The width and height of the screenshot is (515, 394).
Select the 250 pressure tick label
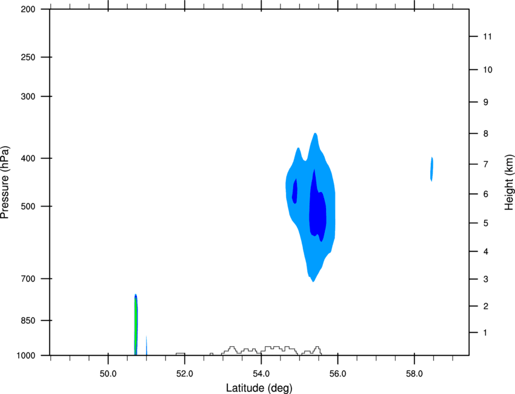pyautogui.click(x=28, y=57)
